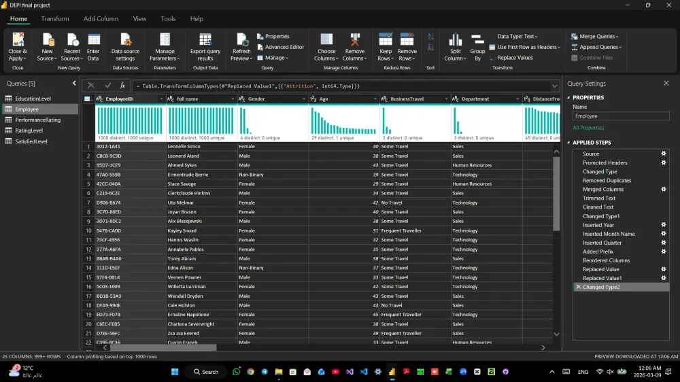Click the Recent Sources icon
The height and width of the screenshot is (382, 680).
tap(72, 39)
